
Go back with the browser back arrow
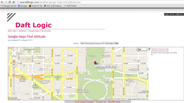click(2, 2)
